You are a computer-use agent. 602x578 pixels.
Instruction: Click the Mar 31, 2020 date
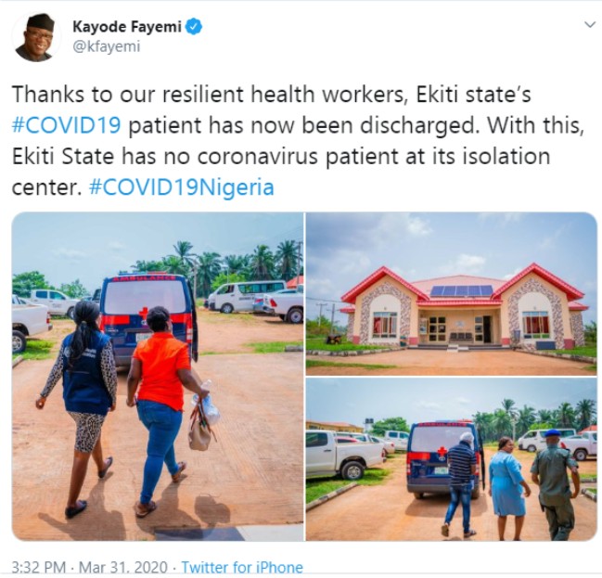123,567
